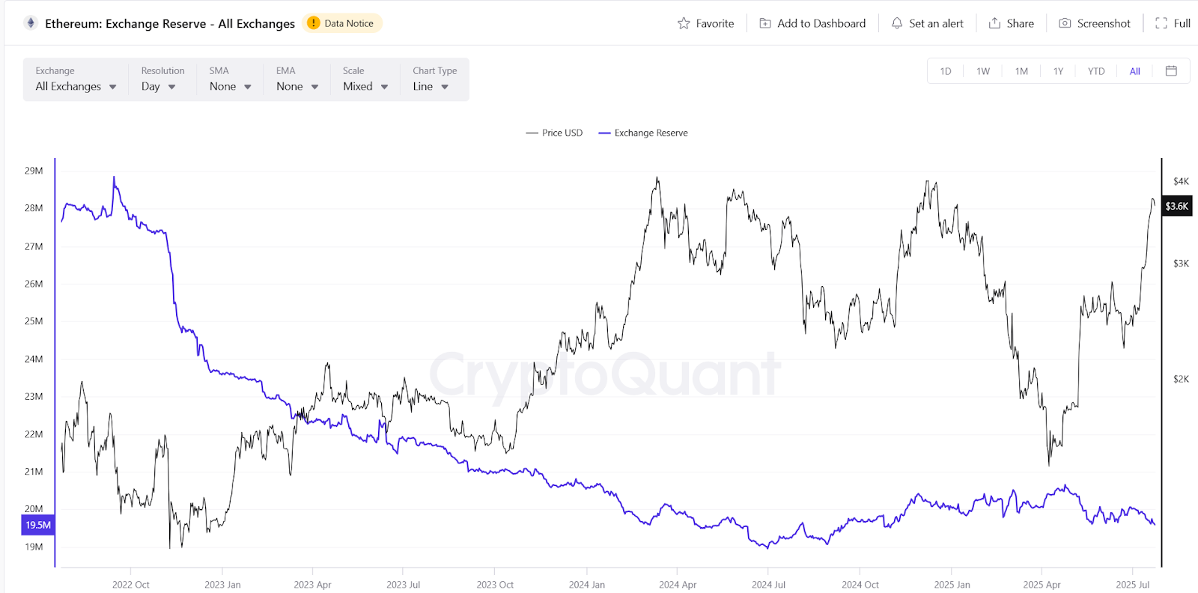The width and height of the screenshot is (1198, 593).
Task: Click the Add to Dashboard icon
Action: click(x=765, y=23)
